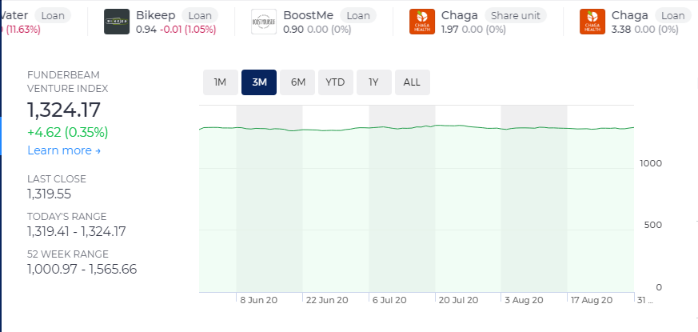Click the 22 Jun 20 axis label
This screenshot has width=698, height=332.
pos(327,300)
